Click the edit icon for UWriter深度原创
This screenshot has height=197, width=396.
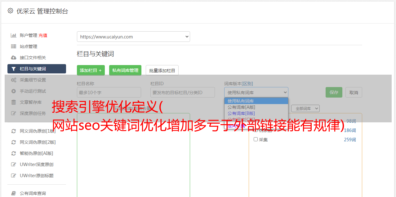[14, 164]
